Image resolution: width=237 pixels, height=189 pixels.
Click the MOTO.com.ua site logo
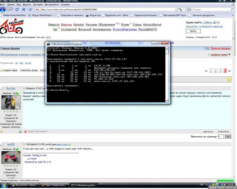coord(12,26)
